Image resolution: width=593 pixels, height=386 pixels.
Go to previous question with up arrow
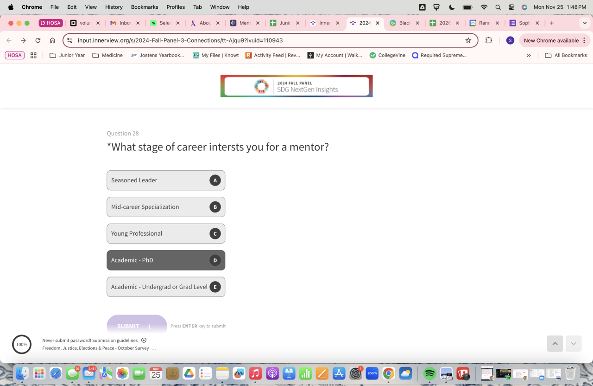point(555,344)
